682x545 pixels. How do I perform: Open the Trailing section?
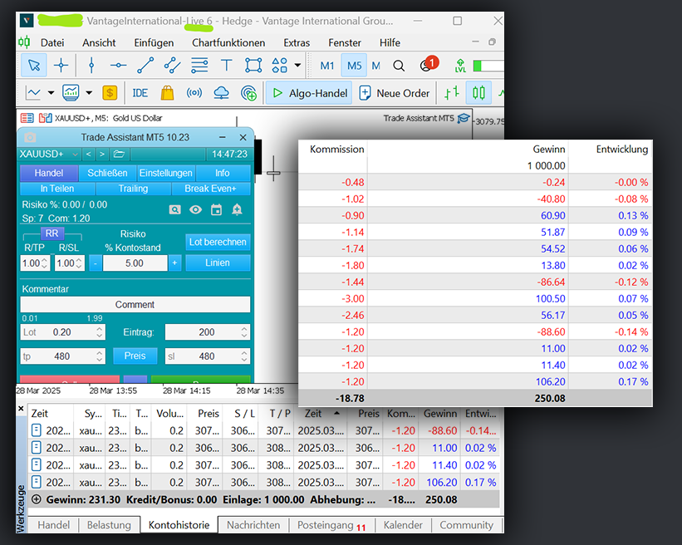tap(133, 189)
